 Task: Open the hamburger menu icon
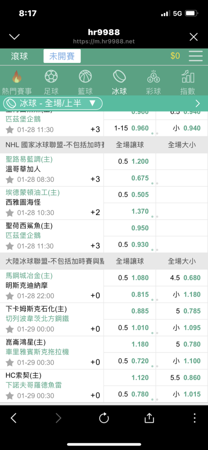[x=196, y=56]
